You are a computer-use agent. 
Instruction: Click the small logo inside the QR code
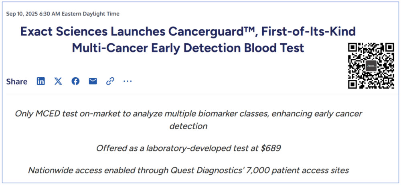371,66
